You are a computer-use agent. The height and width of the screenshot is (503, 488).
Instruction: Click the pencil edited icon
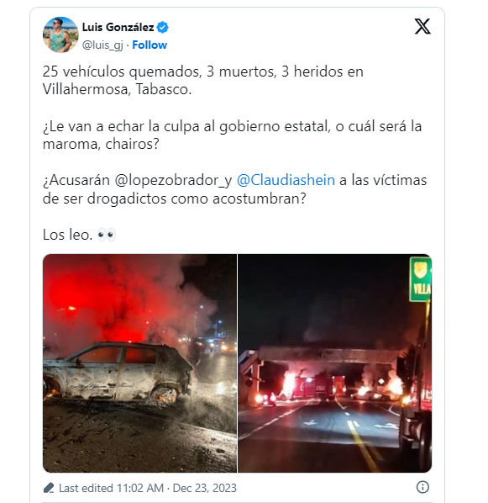point(49,488)
